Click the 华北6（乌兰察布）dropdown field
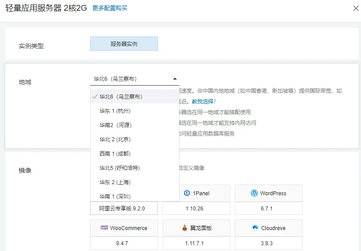Viewport: 361px width, 251px height. (135, 79)
